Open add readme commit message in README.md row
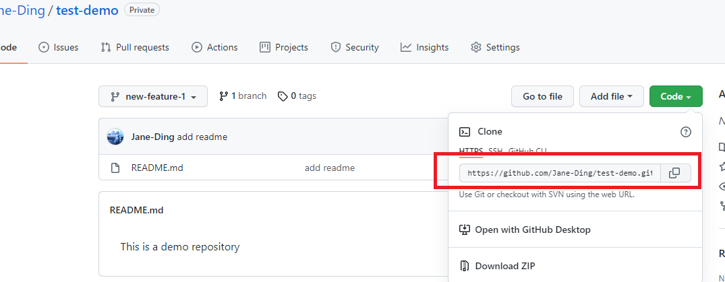 click(x=330, y=168)
